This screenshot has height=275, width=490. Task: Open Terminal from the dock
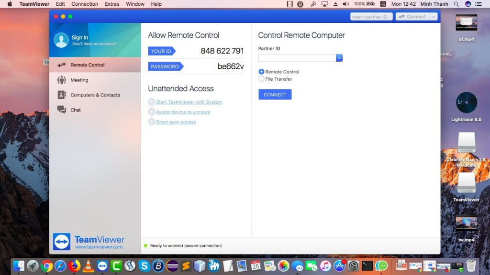coord(367,266)
